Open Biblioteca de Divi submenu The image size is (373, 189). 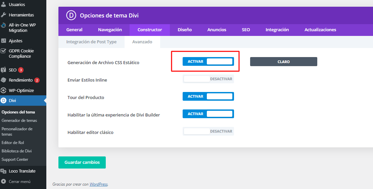17,151
